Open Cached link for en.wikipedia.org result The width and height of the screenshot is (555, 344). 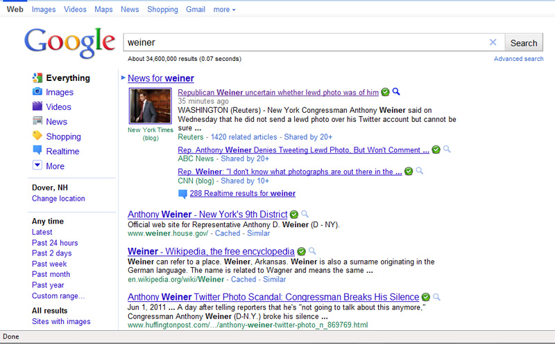(x=244, y=280)
